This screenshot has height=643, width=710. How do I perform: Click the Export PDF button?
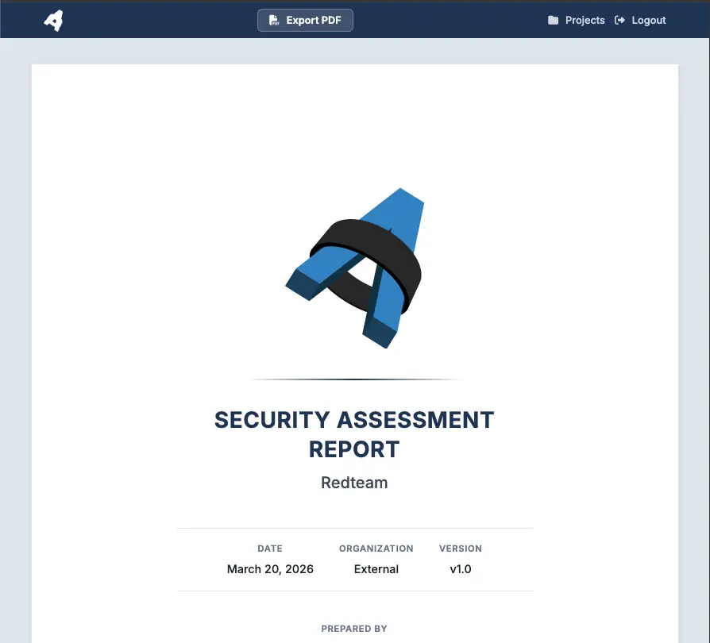point(305,21)
